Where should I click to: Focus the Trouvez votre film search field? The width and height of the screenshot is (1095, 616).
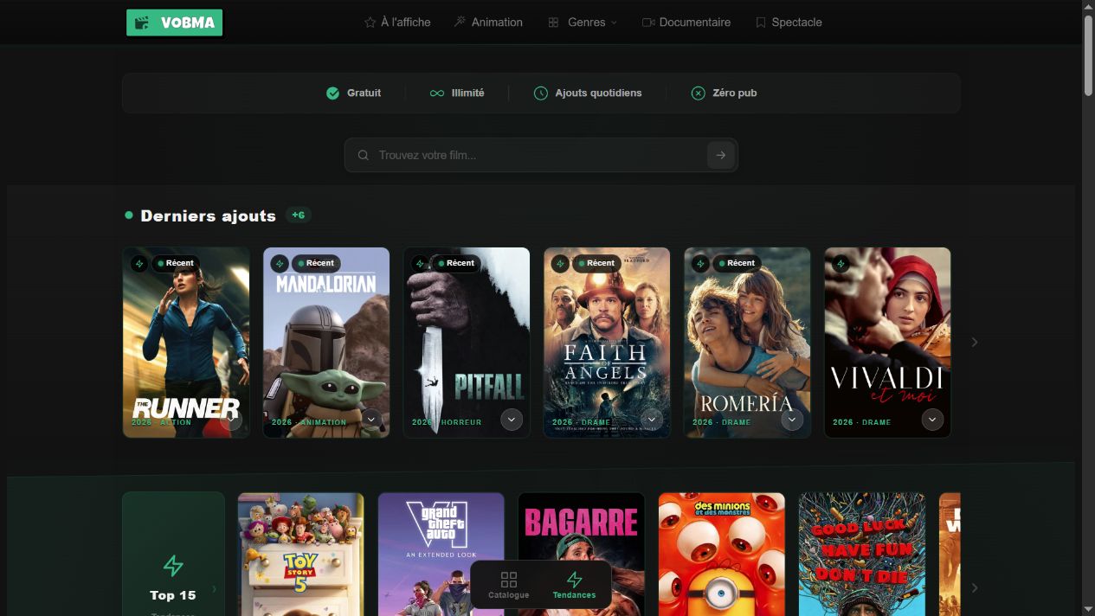[541, 155]
